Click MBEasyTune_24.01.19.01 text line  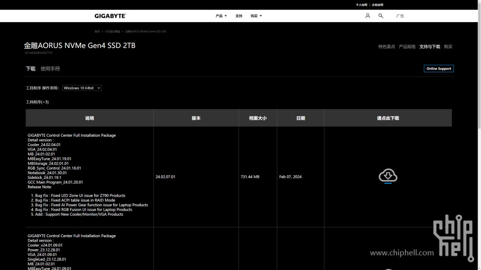[x=50, y=159]
